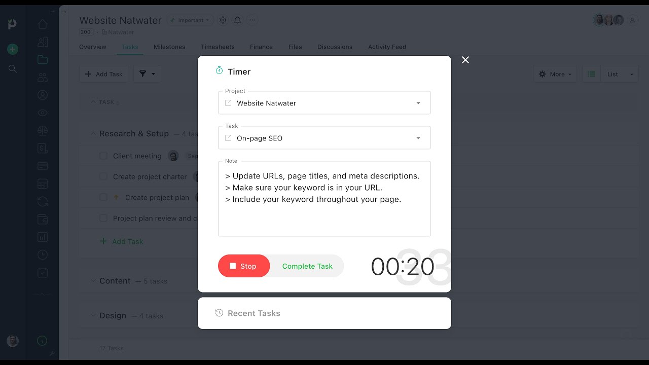Click the credit card icon in sidebar
This screenshot has height=365, width=649.
click(x=43, y=166)
